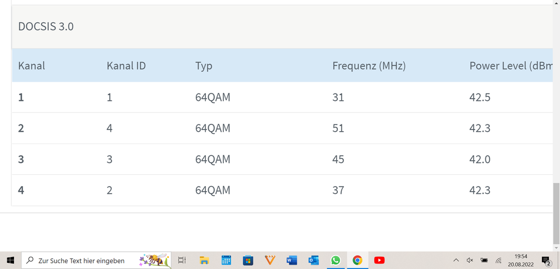Open the Calendar app in taskbar
The width and height of the screenshot is (560, 269).
pyautogui.click(x=226, y=261)
